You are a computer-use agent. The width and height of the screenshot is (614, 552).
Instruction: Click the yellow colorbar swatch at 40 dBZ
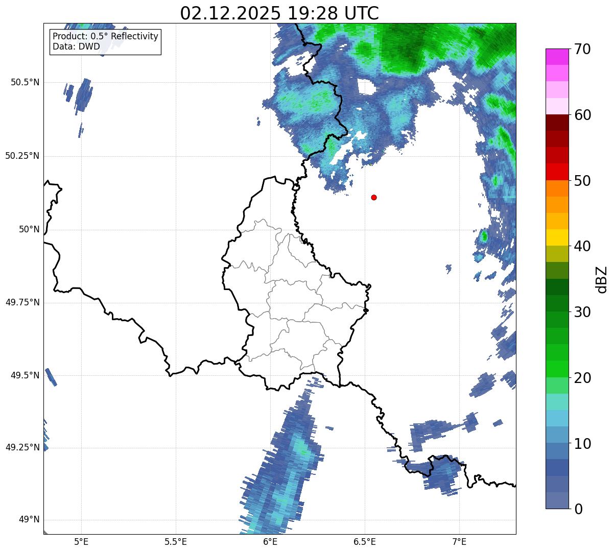click(x=557, y=238)
